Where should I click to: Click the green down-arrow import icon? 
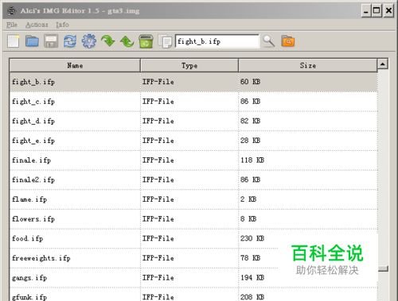pyautogui.click(x=107, y=41)
